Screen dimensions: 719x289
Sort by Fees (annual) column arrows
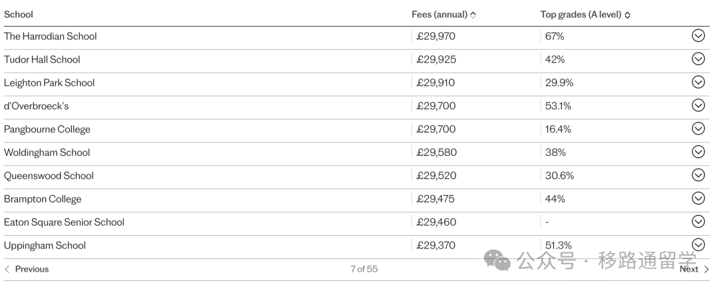473,15
